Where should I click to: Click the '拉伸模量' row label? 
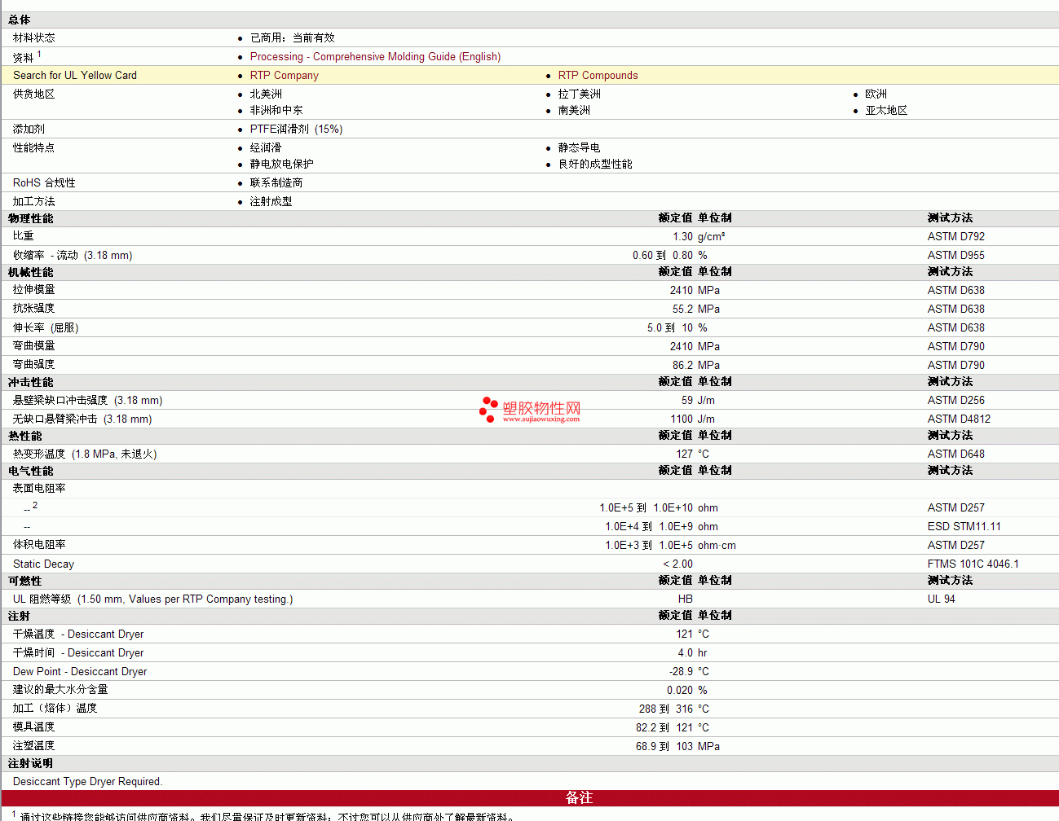point(34,290)
